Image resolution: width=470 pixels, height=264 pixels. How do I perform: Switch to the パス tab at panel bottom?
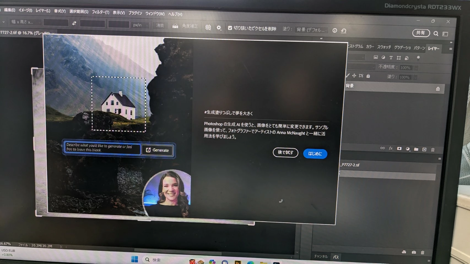pyautogui.click(x=336, y=257)
